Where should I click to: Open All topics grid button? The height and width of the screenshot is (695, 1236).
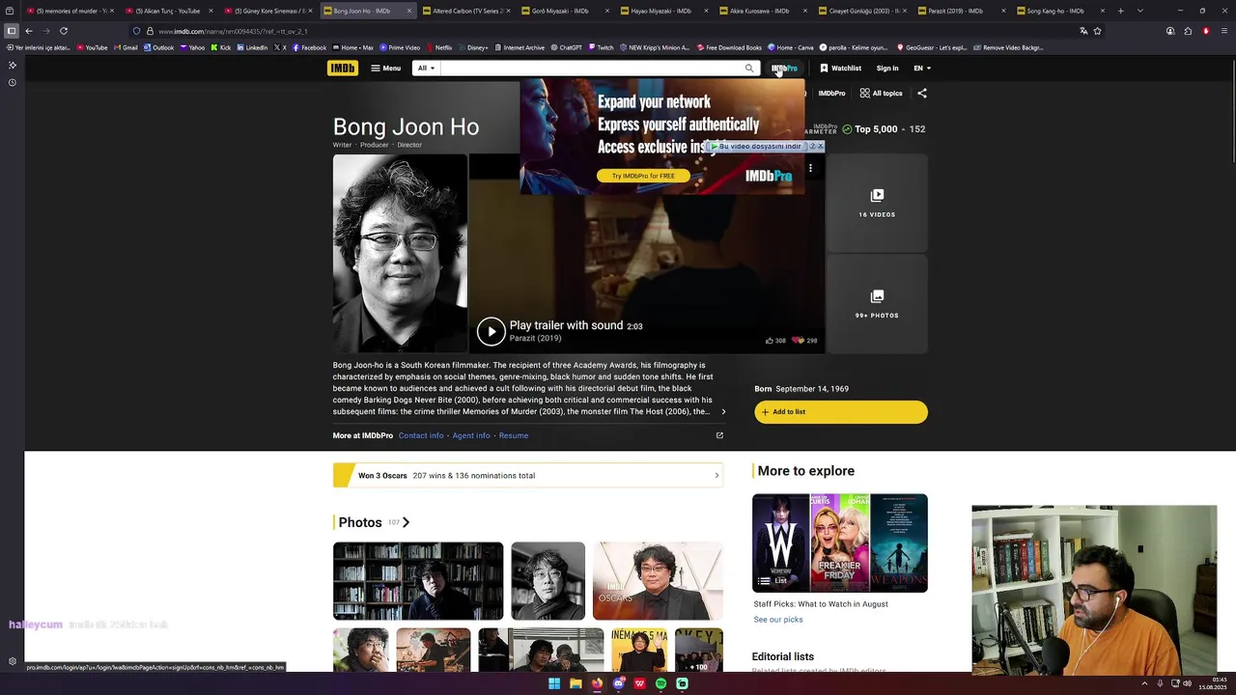coord(881,94)
